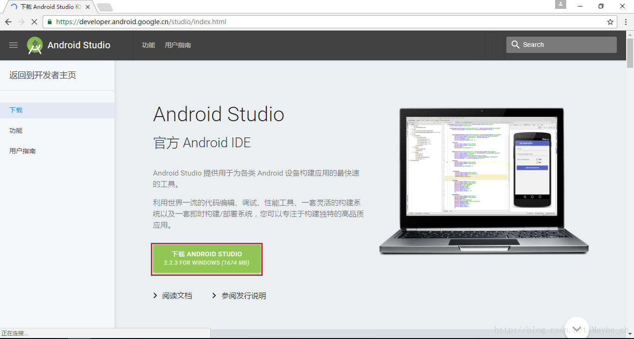
Task: Minimize the Chrome window
Action: [x=580, y=6]
